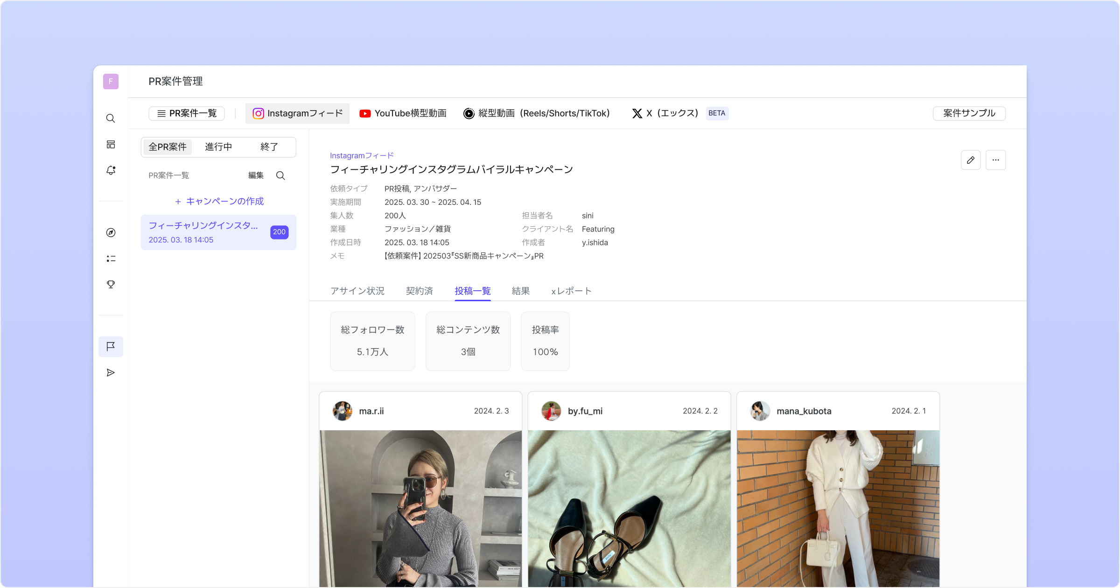This screenshot has height=588, width=1120.
Task: Click the search icon in left sidebar
Action: point(111,119)
